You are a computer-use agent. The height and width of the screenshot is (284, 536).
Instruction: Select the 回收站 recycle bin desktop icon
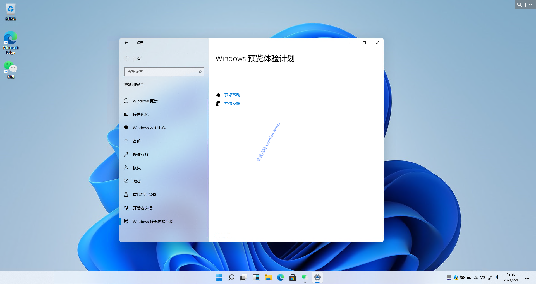(11, 12)
